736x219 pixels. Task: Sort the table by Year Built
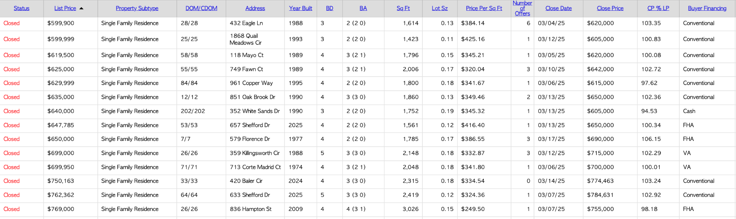(301, 8)
